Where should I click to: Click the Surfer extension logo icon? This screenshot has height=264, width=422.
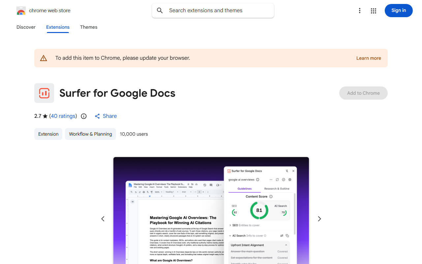(44, 93)
